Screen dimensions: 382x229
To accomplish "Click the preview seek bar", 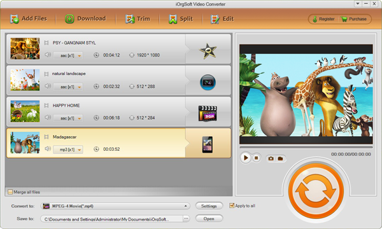I will pyautogui.click(x=306, y=147).
